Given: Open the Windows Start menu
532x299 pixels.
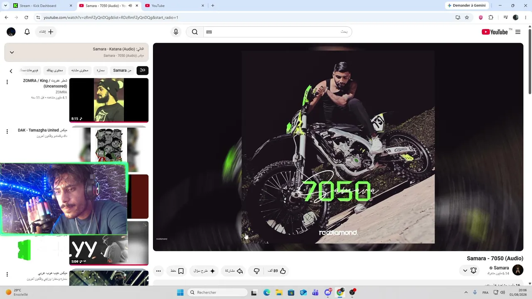Looking at the screenshot, I should (x=180, y=292).
